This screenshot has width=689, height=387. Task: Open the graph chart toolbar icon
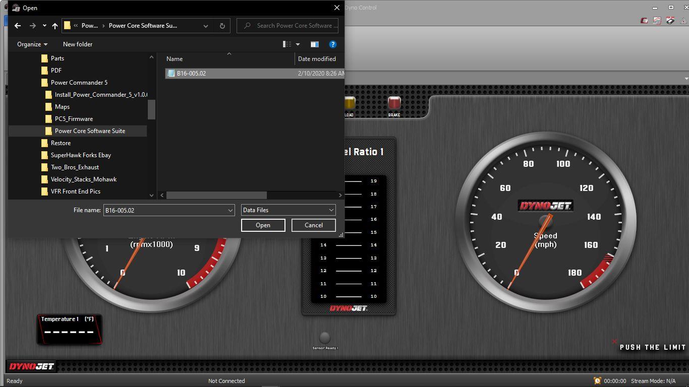[x=657, y=21]
